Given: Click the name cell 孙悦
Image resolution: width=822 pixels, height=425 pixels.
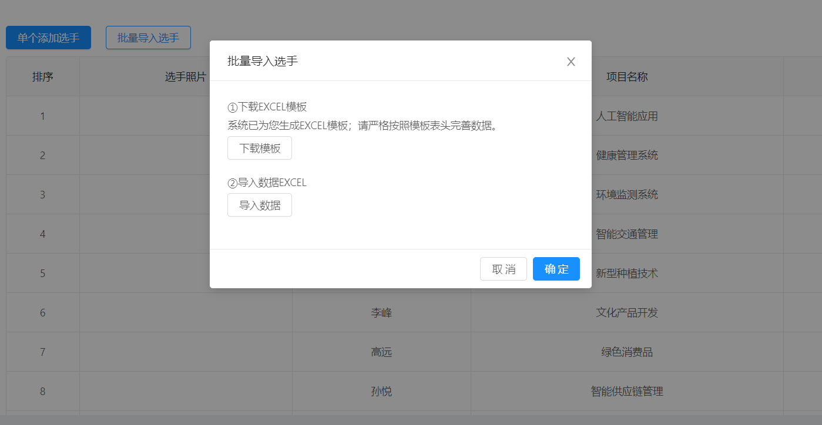Looking at the screenshot, I should pyautogui.click(x=381, y=391).
